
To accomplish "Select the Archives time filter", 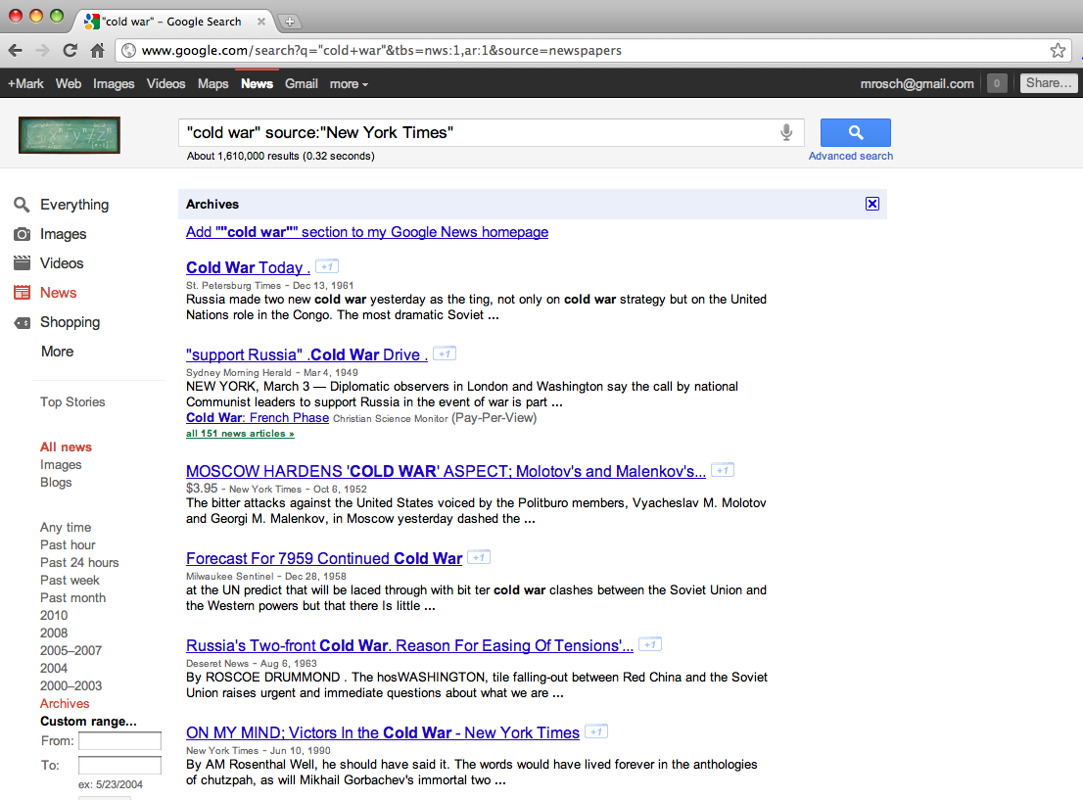I will tap(65, 703).
